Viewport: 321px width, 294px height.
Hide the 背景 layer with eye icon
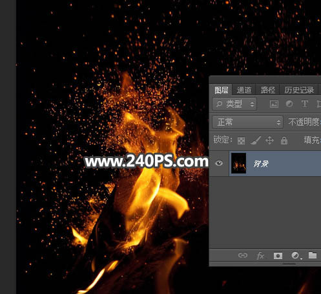(x=219, y=163)
